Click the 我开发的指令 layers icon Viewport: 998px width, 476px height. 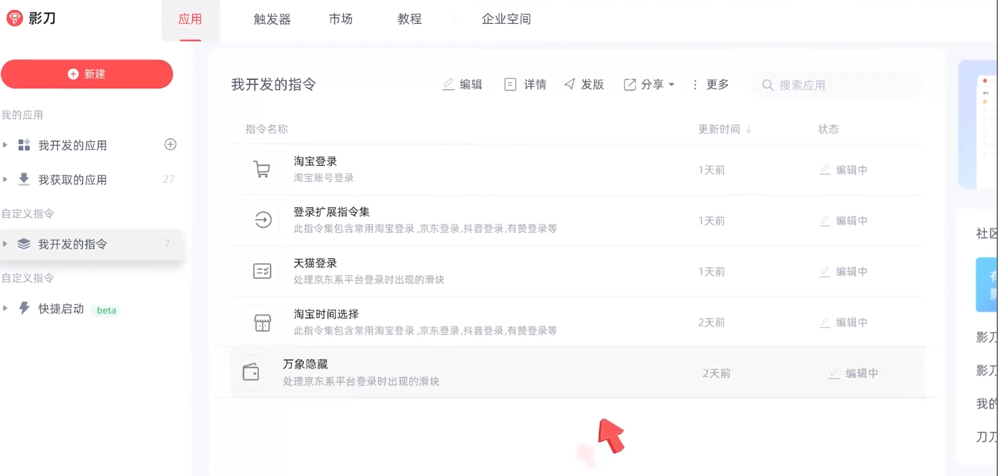click(24, 243)
